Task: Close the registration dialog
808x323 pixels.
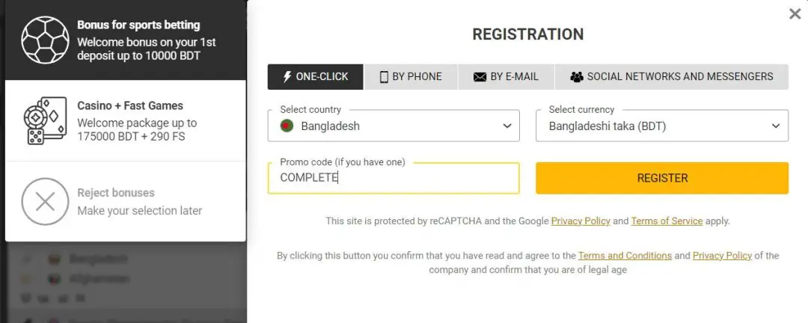Action: click(x=795, y=13)
